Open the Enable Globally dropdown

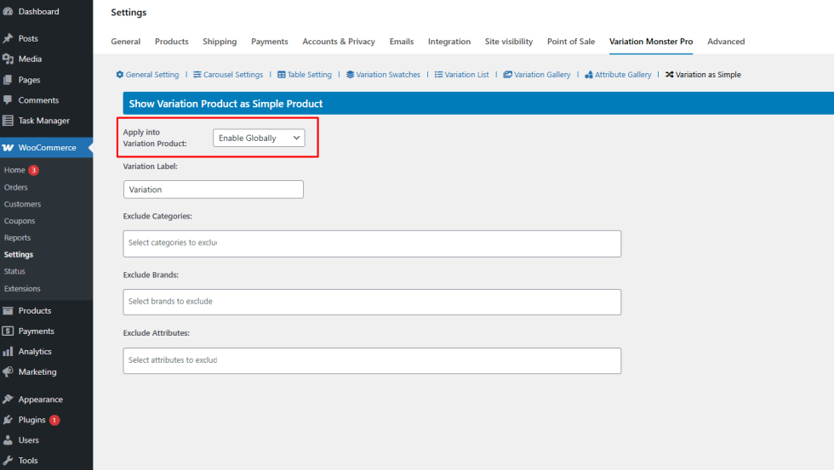click(x=259, y=138)
